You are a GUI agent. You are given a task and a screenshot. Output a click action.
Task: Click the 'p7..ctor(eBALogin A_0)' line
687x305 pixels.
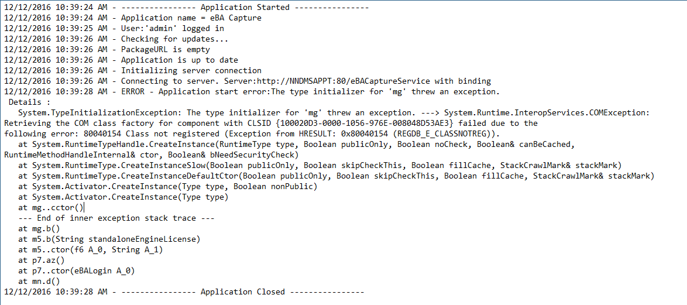point(76,271)
